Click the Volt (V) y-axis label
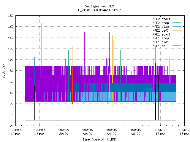The width and height of the screenshot is (190, 142). [4, 71]
